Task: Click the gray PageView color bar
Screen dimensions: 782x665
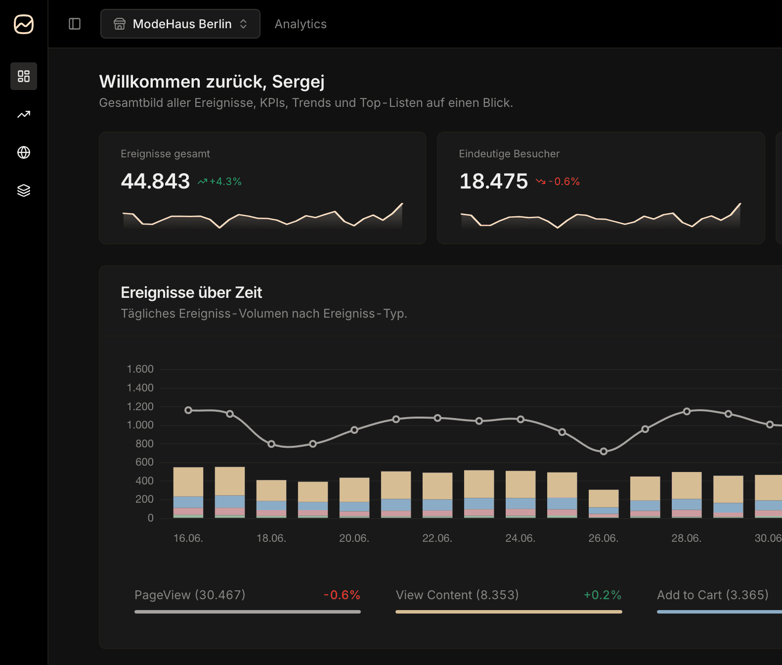Action: point(248,612)
